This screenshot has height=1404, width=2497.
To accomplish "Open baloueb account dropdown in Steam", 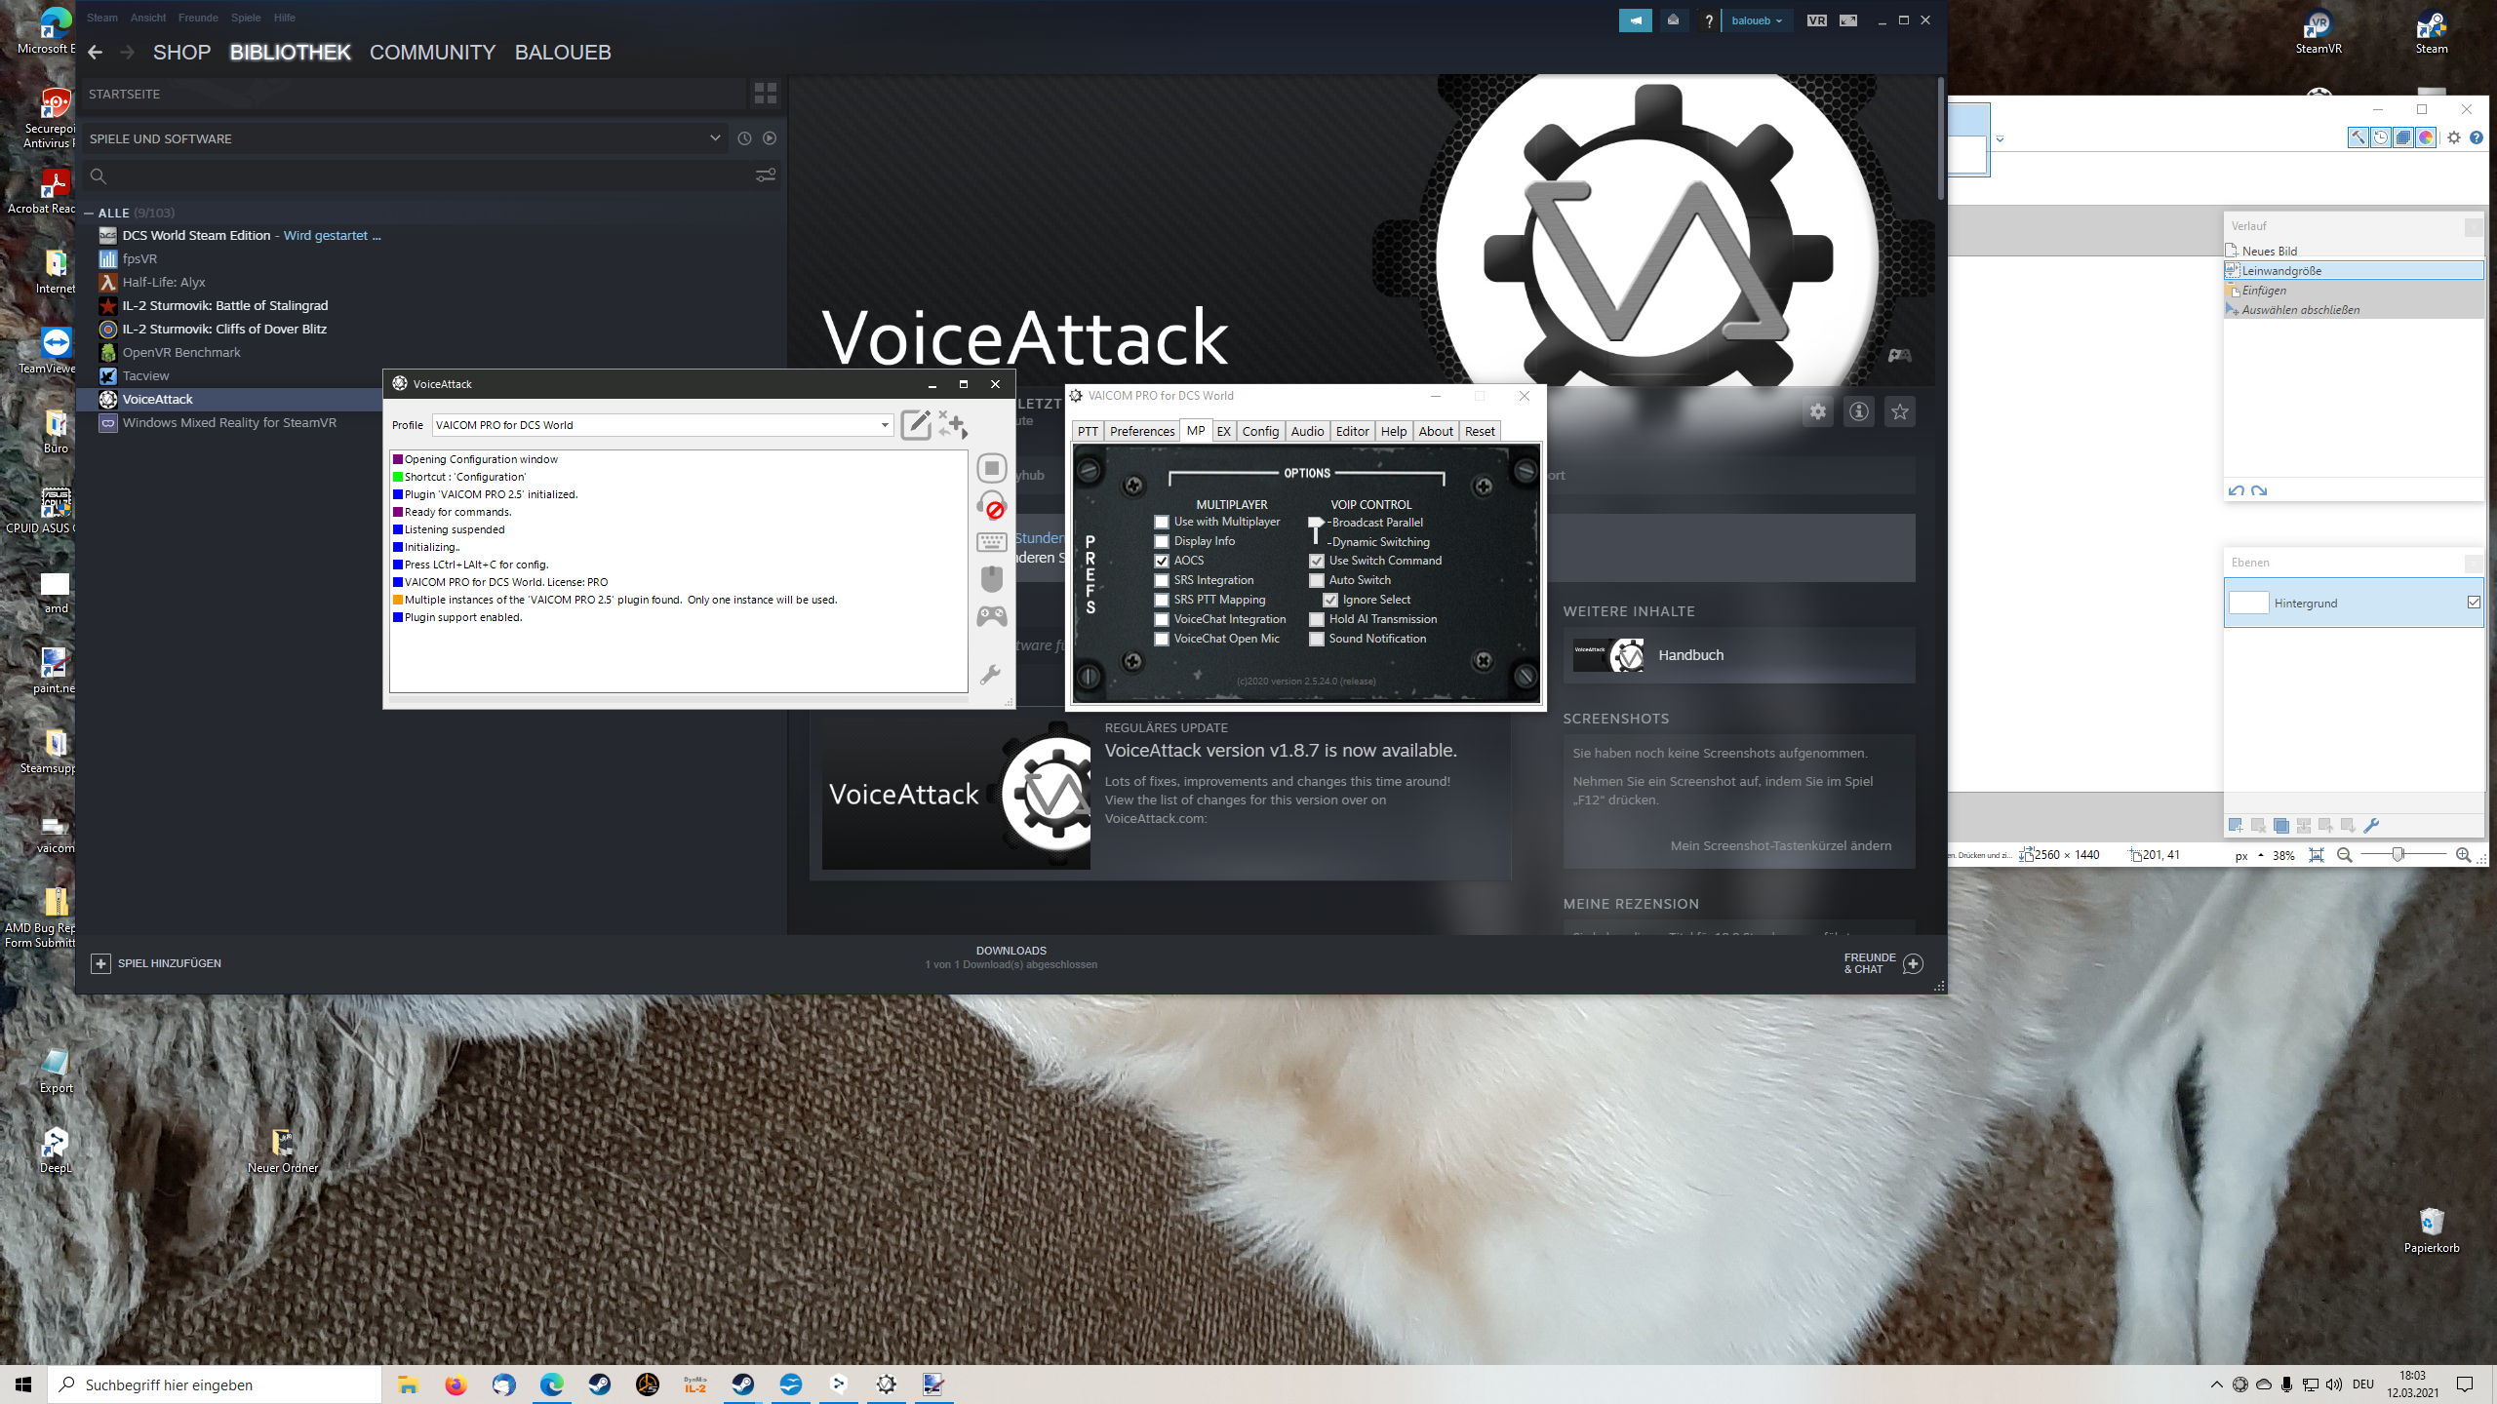I will (1757, 20).
